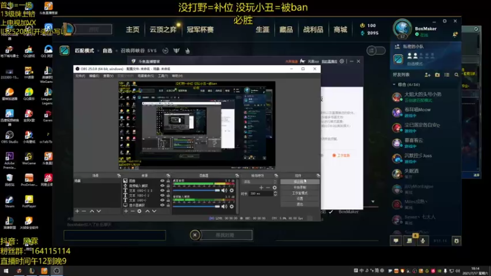491x276 pixels.
Task: Add a new scene with plus in OBS Scenes panel
Action: click(77, 211)
